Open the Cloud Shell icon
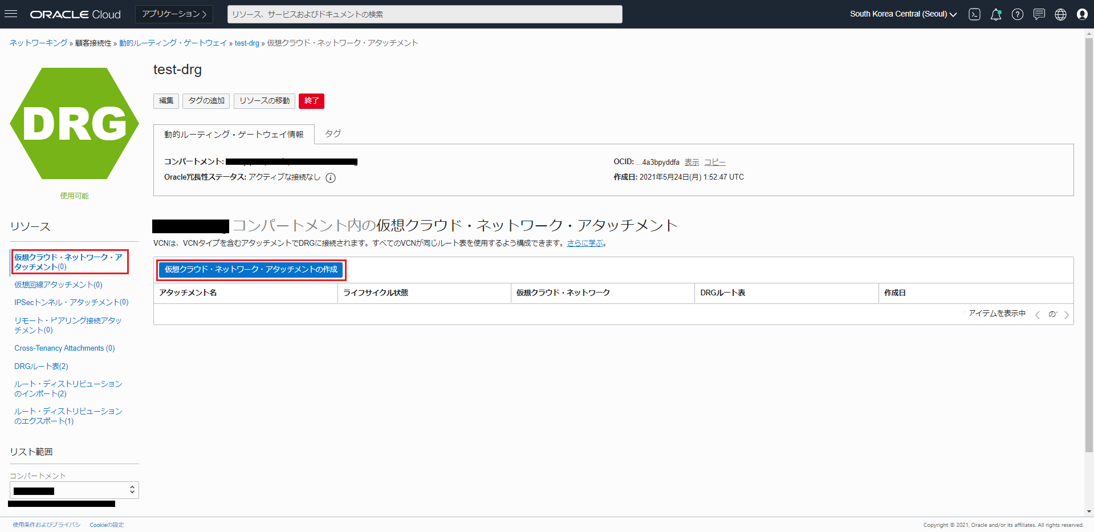The height and width of the screenshot is (532, 1094). pos(974,14)
